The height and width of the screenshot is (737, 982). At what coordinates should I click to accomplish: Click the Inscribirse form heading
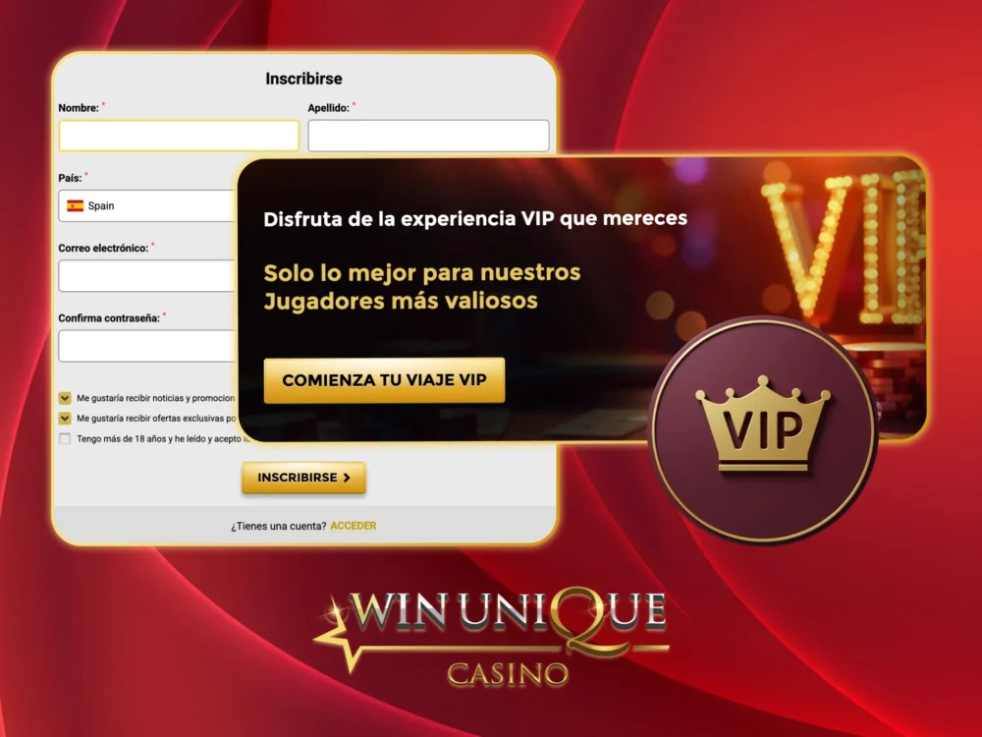point(303,79)
